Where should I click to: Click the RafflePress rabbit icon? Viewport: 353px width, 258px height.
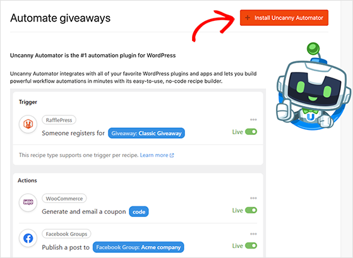coord(28,124)
